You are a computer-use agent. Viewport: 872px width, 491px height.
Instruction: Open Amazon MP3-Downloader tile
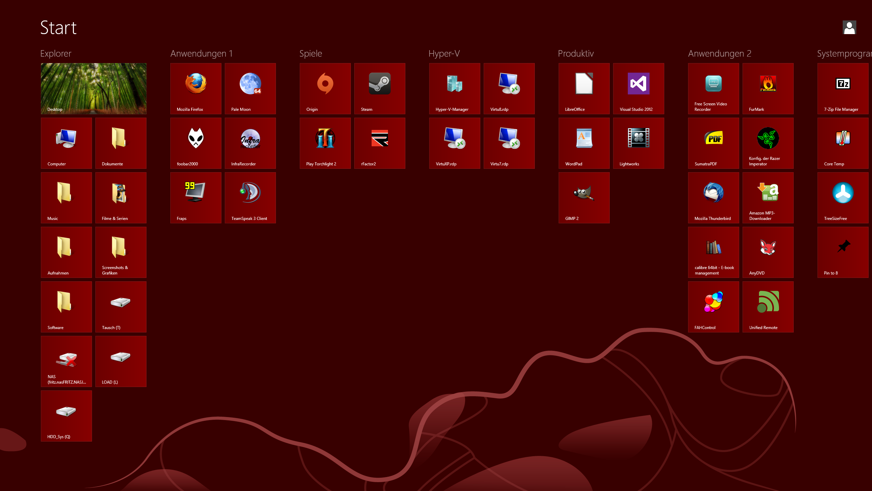tap(768, 198)
